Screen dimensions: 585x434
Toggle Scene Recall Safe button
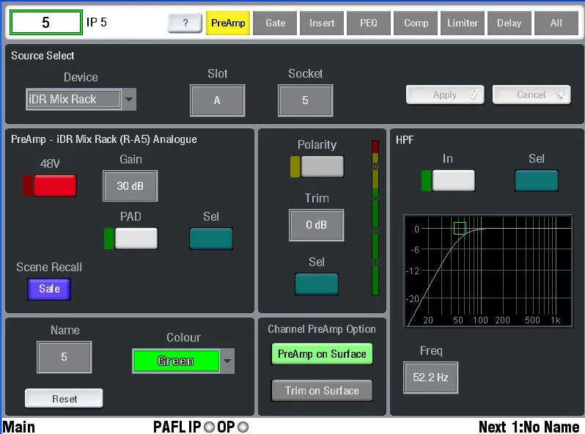tap(49, 289)
